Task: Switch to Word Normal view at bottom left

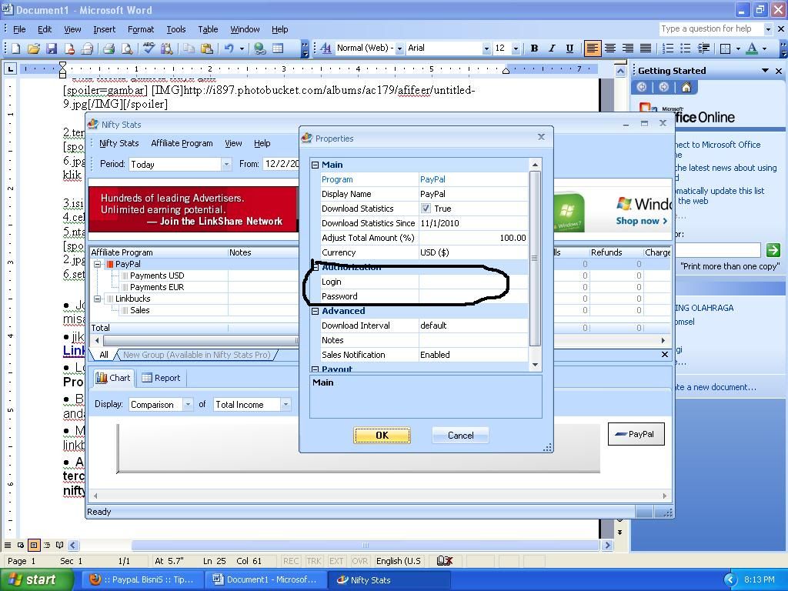Action: click(x=8, y=546)
